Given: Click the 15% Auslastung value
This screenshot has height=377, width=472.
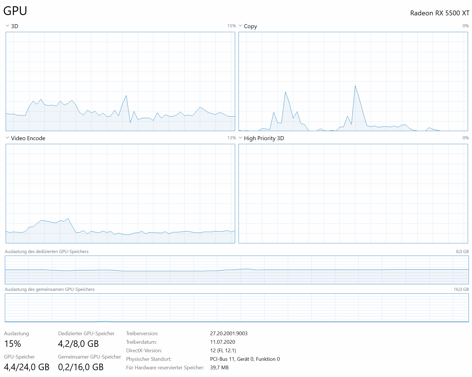Looking at the screenshot, I should click(x=13, y=344).
